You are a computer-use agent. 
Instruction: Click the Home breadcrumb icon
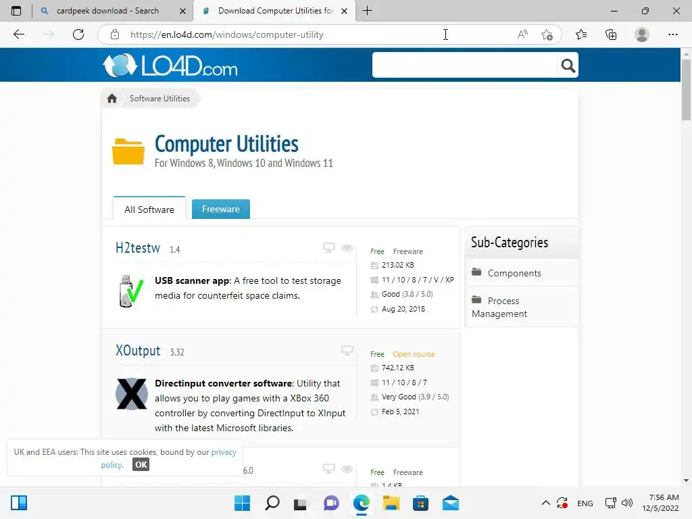coord(112,99)
